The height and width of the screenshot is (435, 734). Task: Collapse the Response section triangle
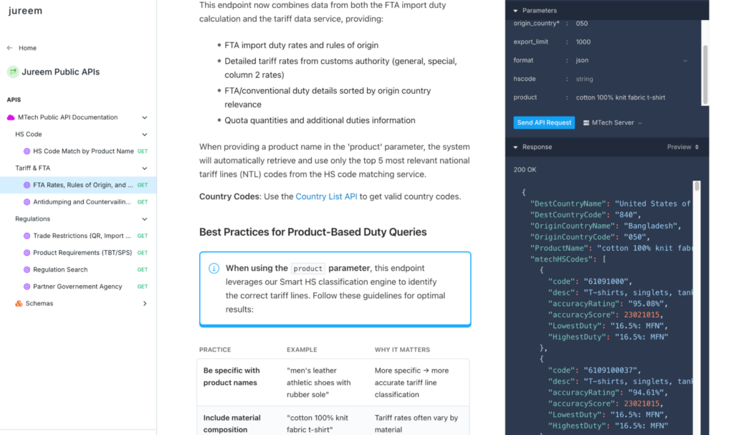point(515,147)
